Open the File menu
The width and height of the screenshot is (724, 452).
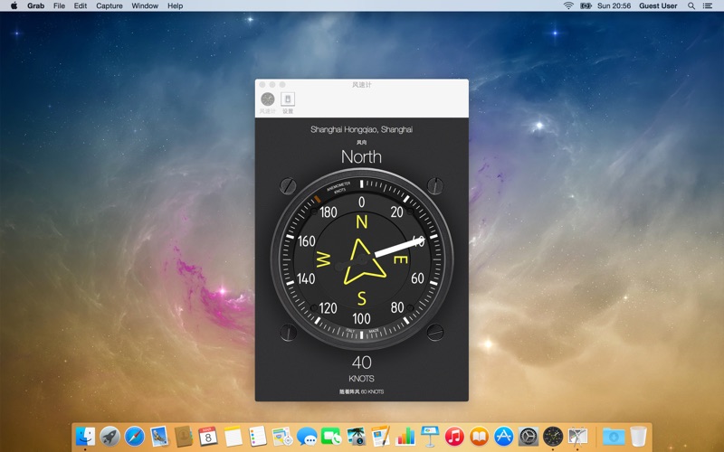click(59, 5)
